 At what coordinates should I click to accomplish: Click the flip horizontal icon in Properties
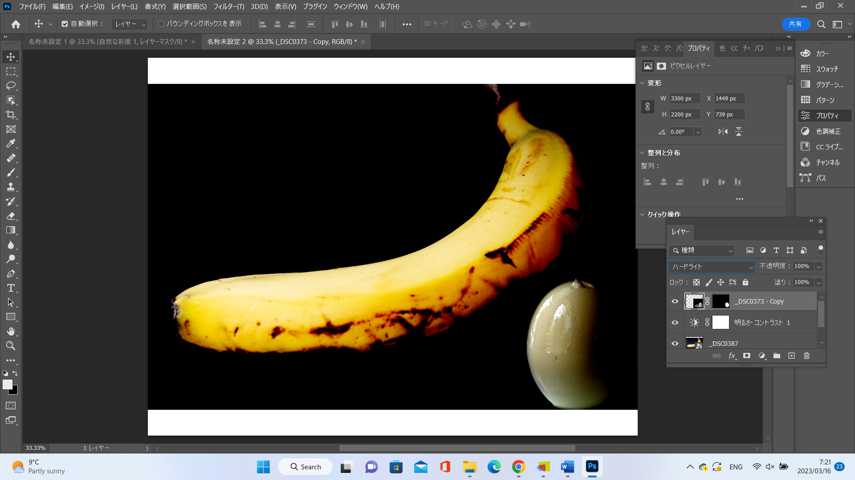[x=723, y=132]
